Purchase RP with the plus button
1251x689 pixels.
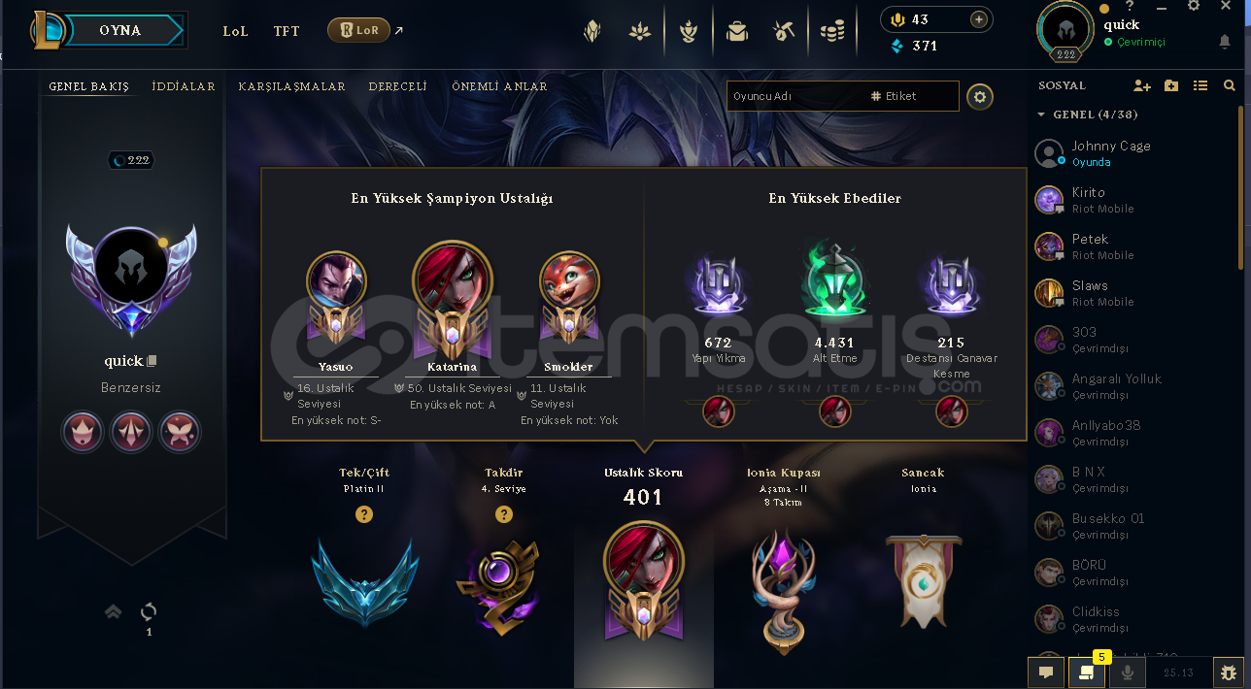978,19
